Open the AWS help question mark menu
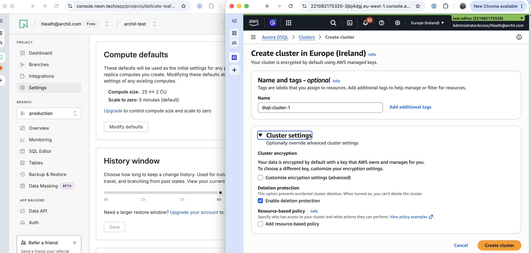The width and height of the screenshot is (531, 253). [x=381, y=23]
